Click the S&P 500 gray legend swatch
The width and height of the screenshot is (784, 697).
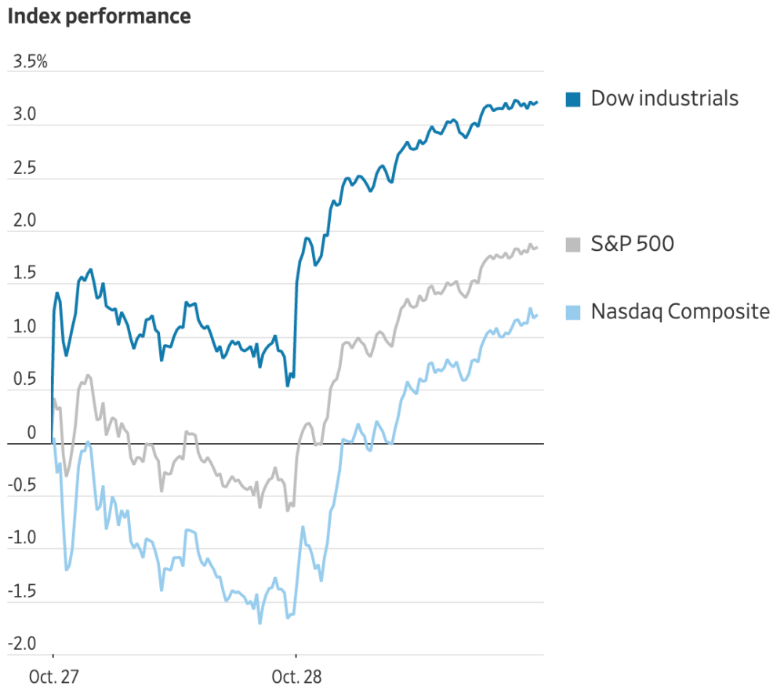(573, 245)
